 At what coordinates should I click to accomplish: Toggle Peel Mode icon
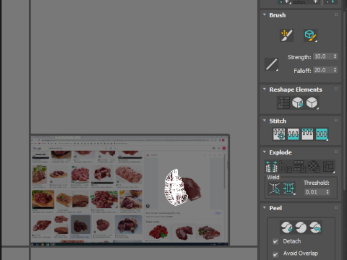coord(301,227)
